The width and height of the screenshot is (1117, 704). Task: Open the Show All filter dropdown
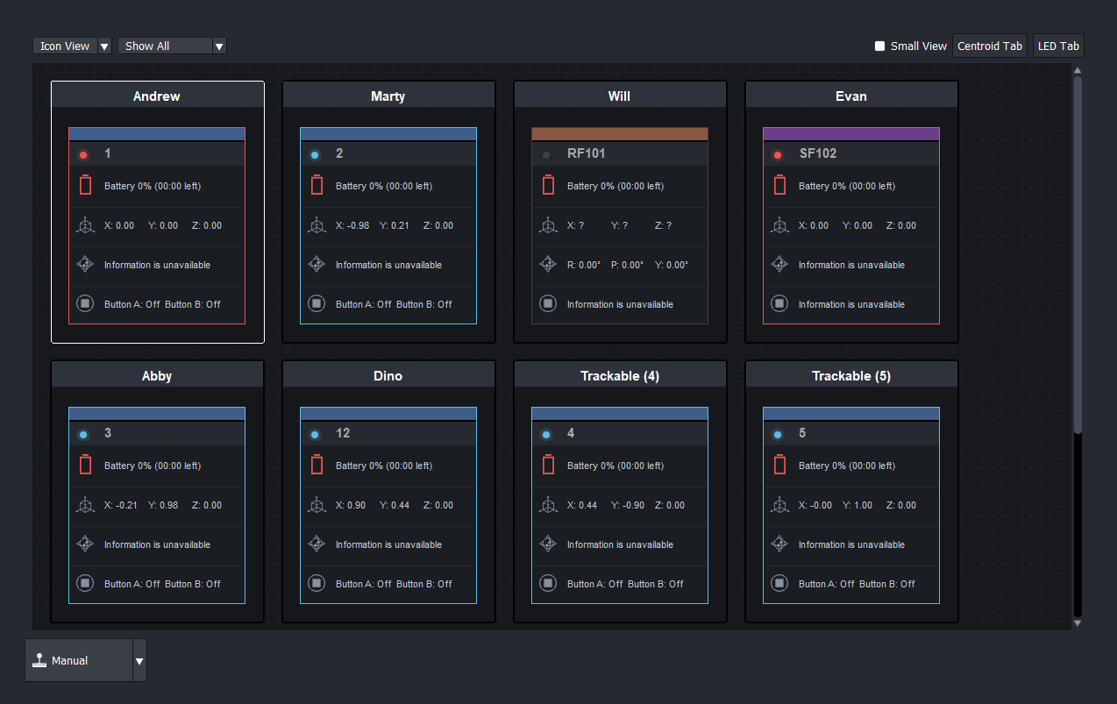tap(172, 46)
